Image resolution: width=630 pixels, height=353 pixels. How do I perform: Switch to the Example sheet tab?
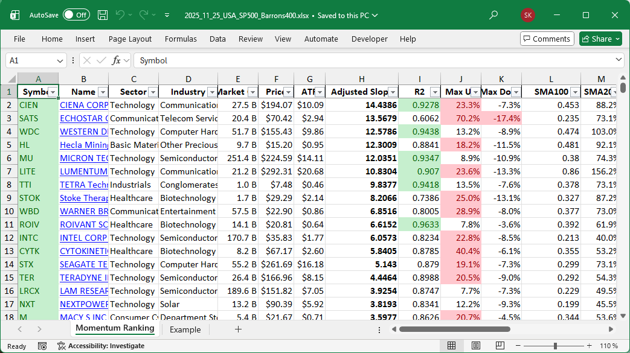tap(185, 329)
